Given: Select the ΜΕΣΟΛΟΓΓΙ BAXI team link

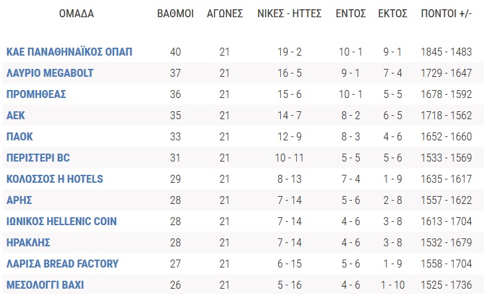Looking at the screenshot, I should [45, 285].
